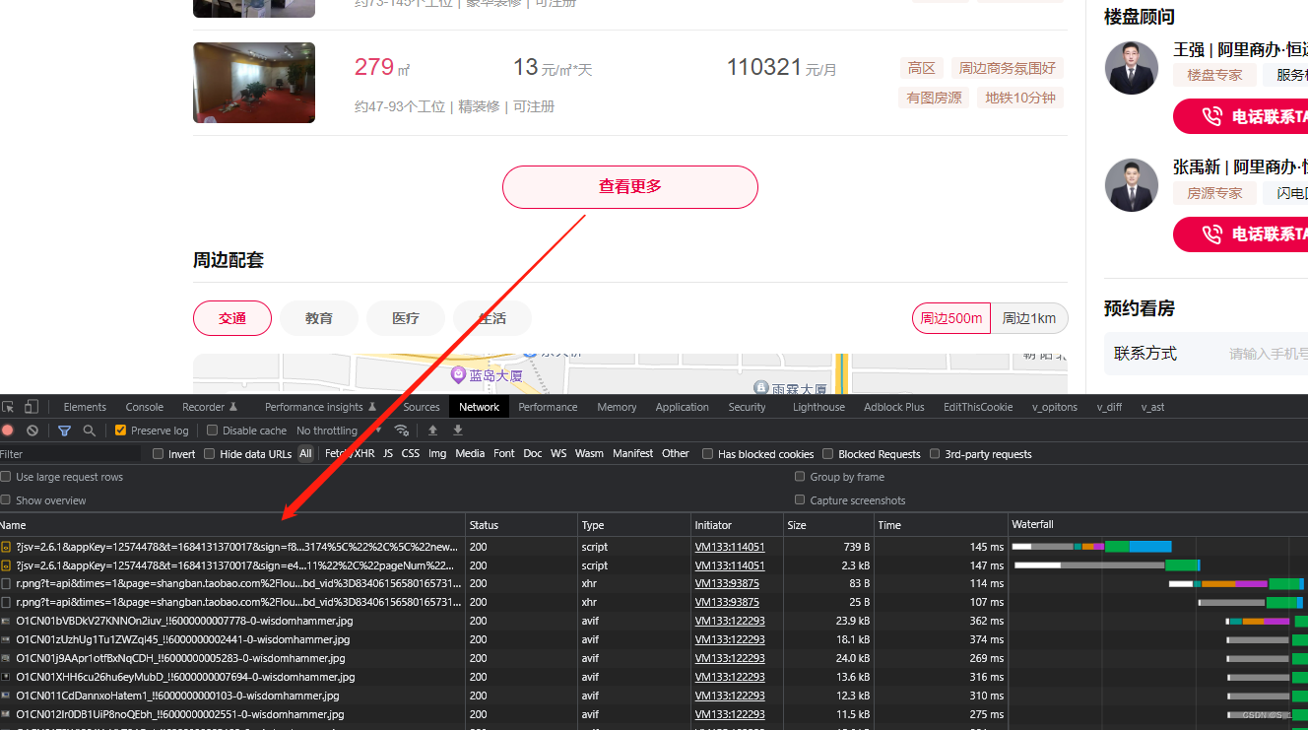The width and height of the screenshot is (1308, 730).
Task: Open the Performance insights dropdown arrow
Action: click(x=373, y=406)
